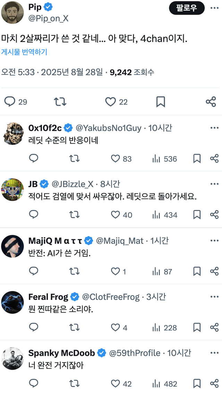Viewport: 222px width, 394px height.
Task: Open Feral Frog's profile picture
Action: [12, 302]
